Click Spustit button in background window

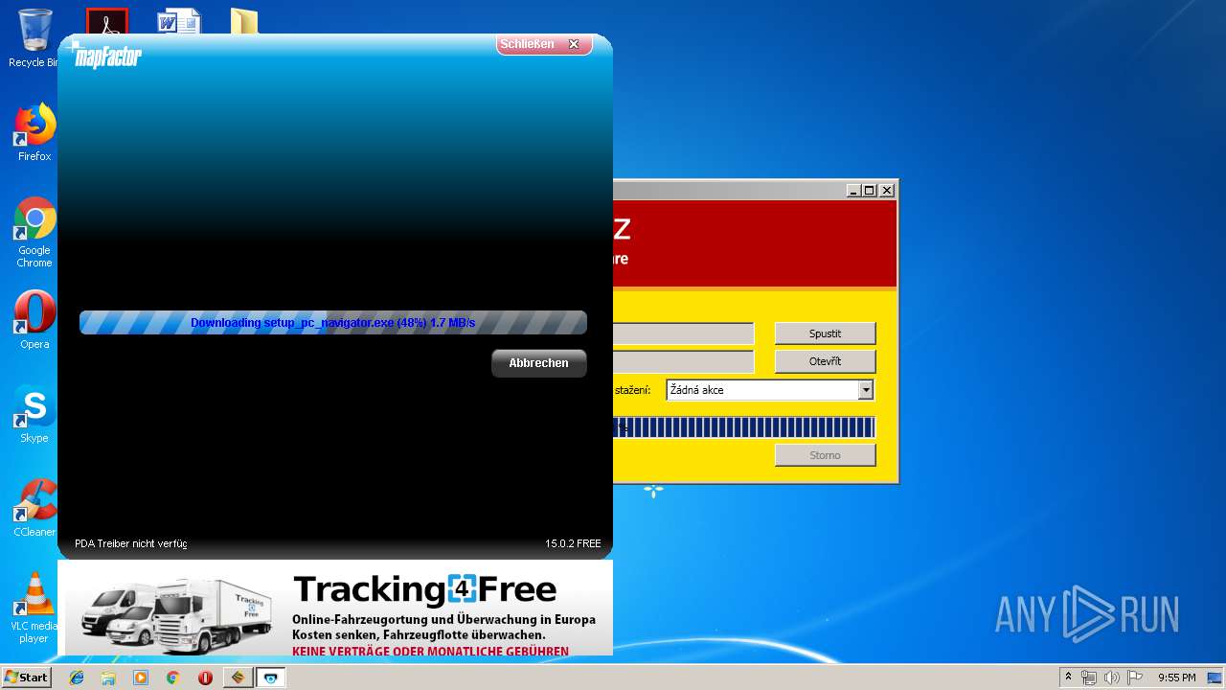click(x=825, y=333)
